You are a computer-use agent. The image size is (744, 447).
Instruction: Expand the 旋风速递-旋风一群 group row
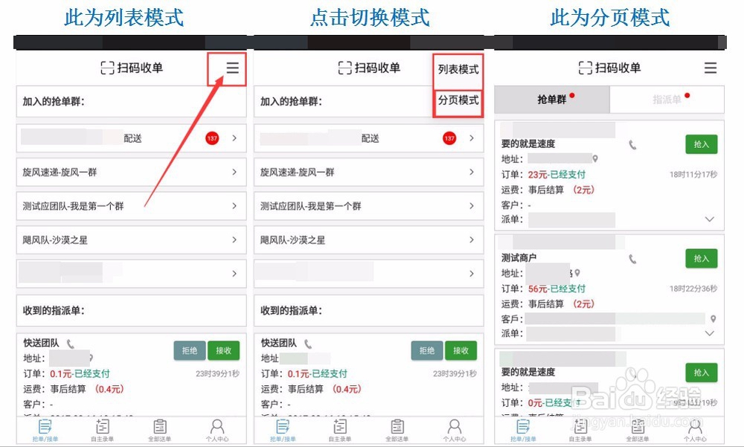[131, 172]
